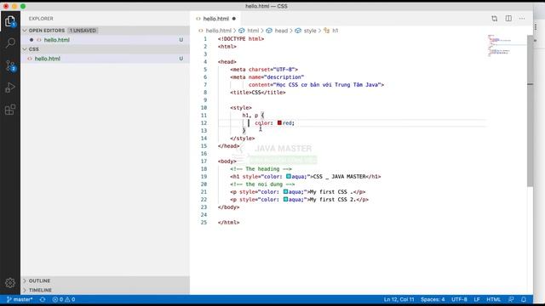Click line number 10 in the gutter
The width and height of the screenshot is (545, 306).
tap(204, 108)
